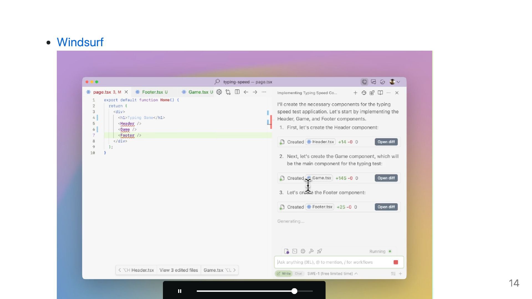Click the rocket deploy icon
The image size is (532, 299).
(319, 251)
